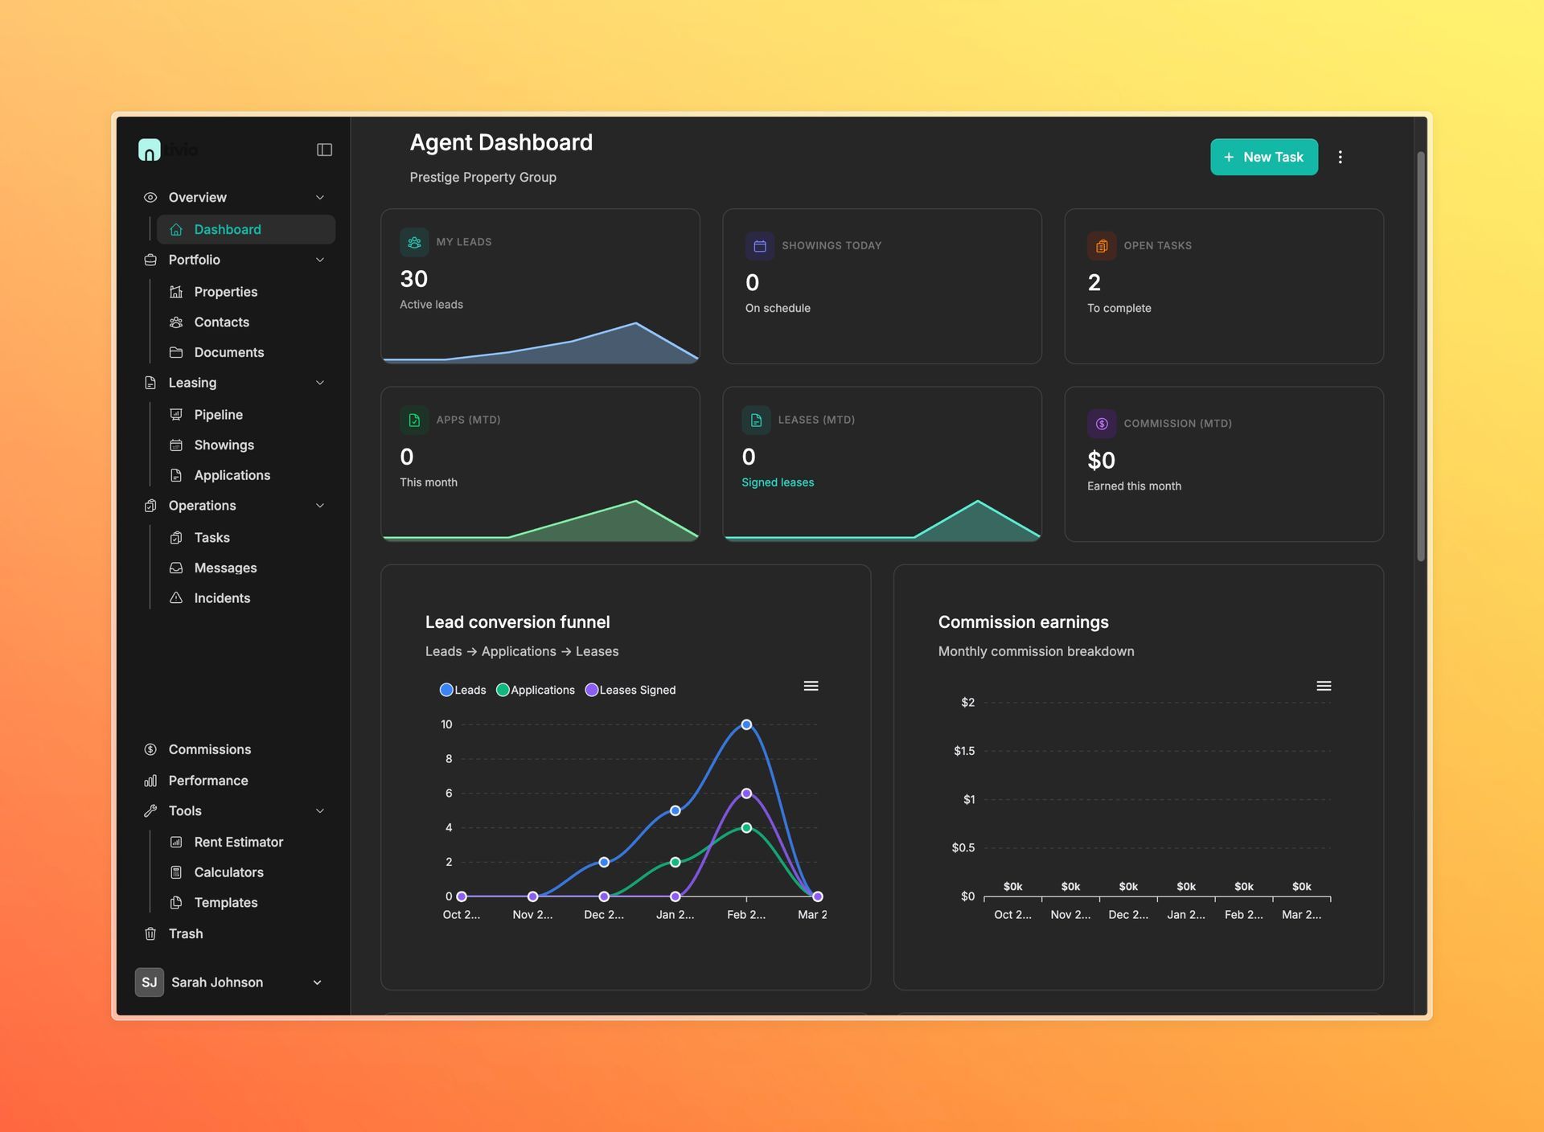Toggle the Leads series in funnel legend
Viewport: 1544px width, 1132px height.
tap(462, 690)
